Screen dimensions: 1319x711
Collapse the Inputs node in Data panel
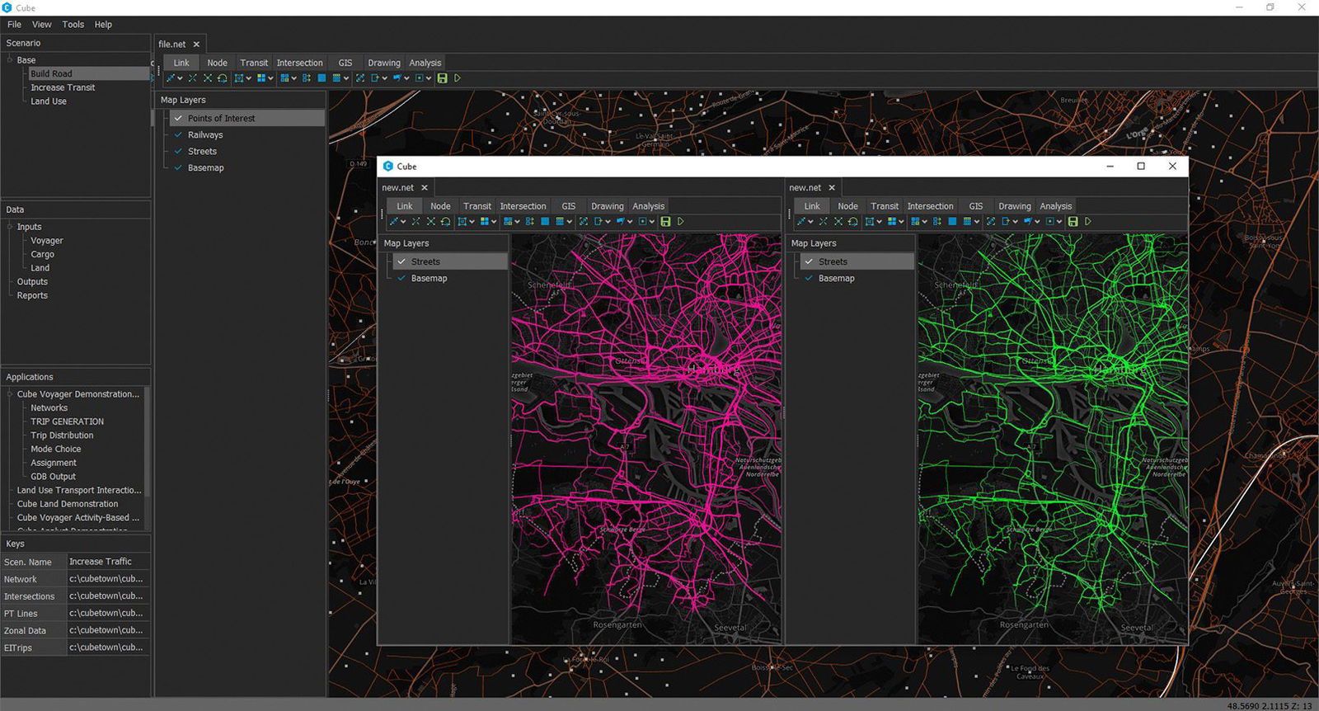tap(10, 226)
